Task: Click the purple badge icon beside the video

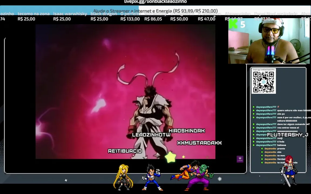Action: click(240, 159)
